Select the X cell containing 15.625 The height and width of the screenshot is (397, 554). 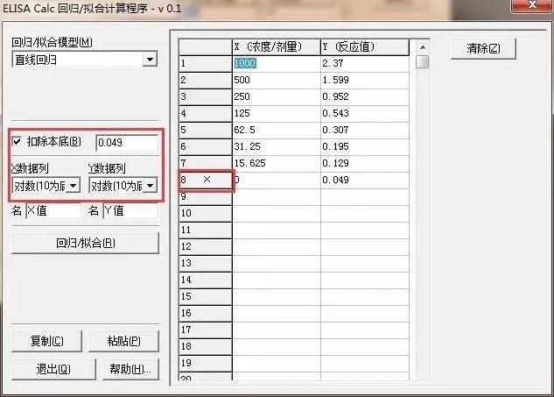click(277, 164)
